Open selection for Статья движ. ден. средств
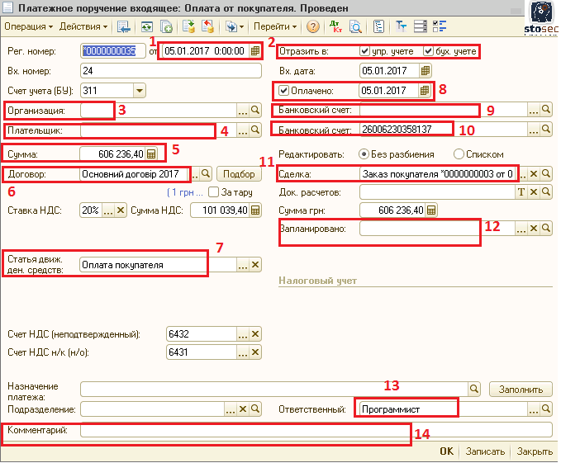This screenshot has width=561, height=463. tap(243, 265)
